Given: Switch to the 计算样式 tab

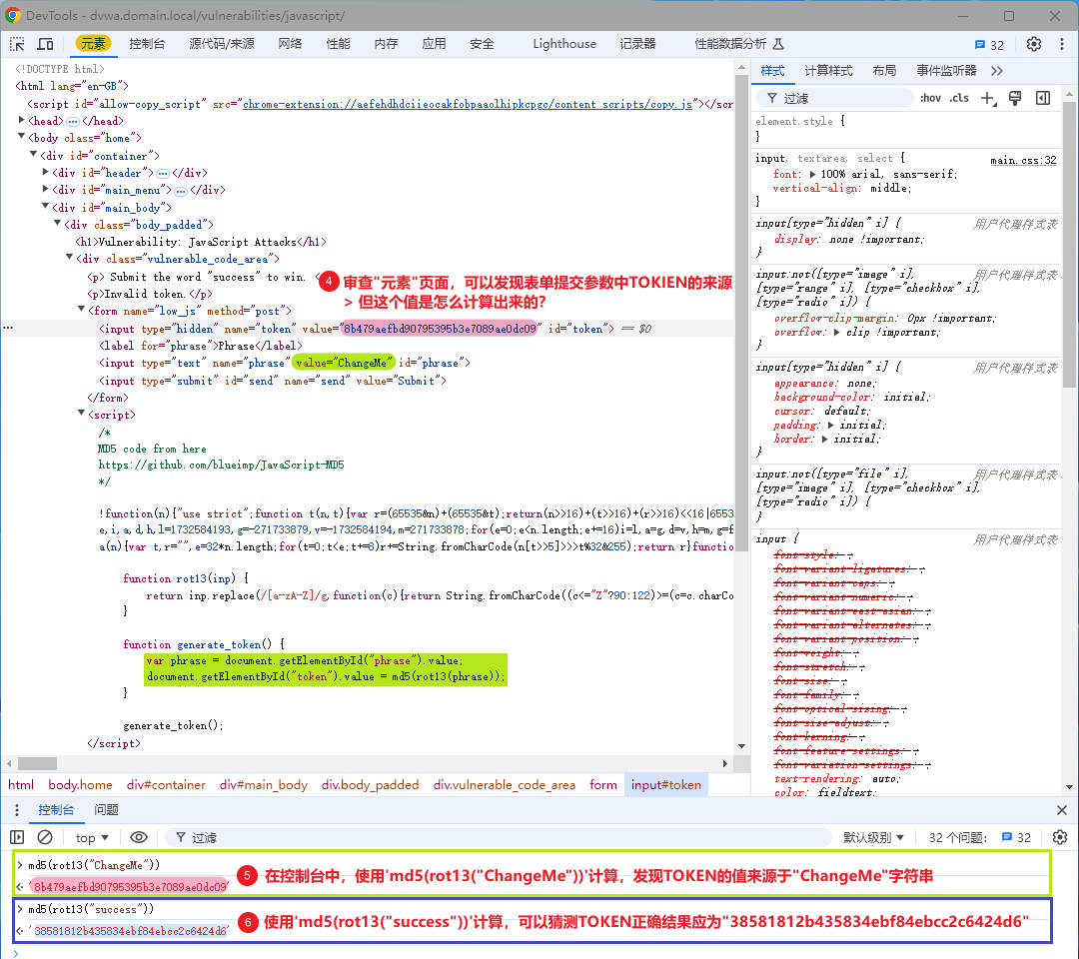Looking at the screenshot, I should coord(828,71).
